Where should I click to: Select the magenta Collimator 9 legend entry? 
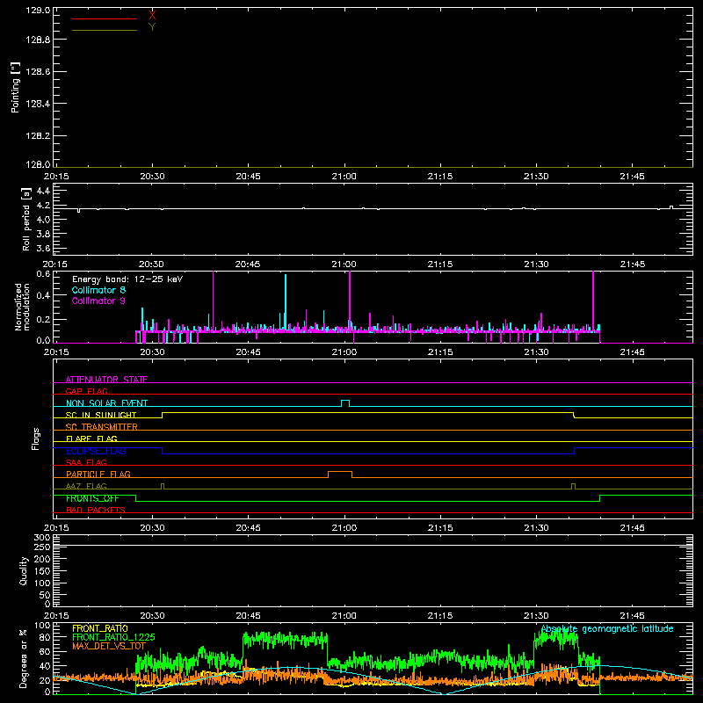click(x=98, y=301)
